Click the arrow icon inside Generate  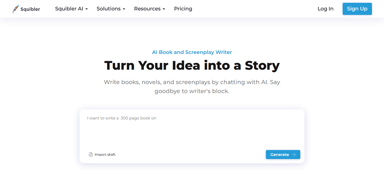(294, 155)
